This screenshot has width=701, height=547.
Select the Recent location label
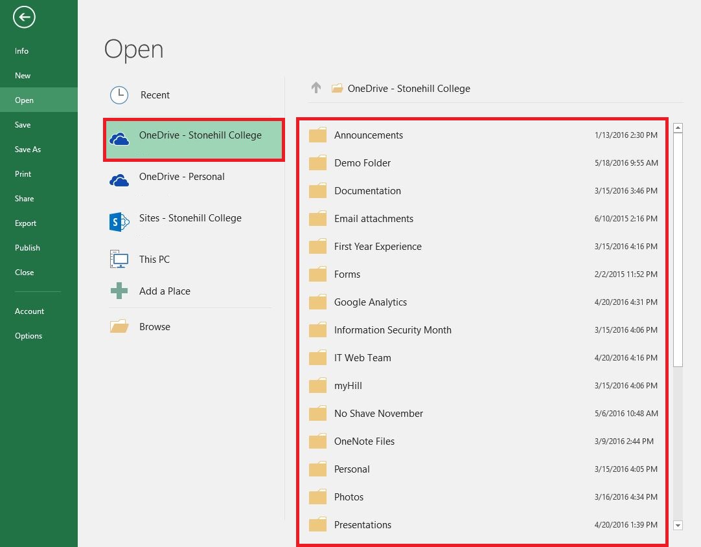155,95
